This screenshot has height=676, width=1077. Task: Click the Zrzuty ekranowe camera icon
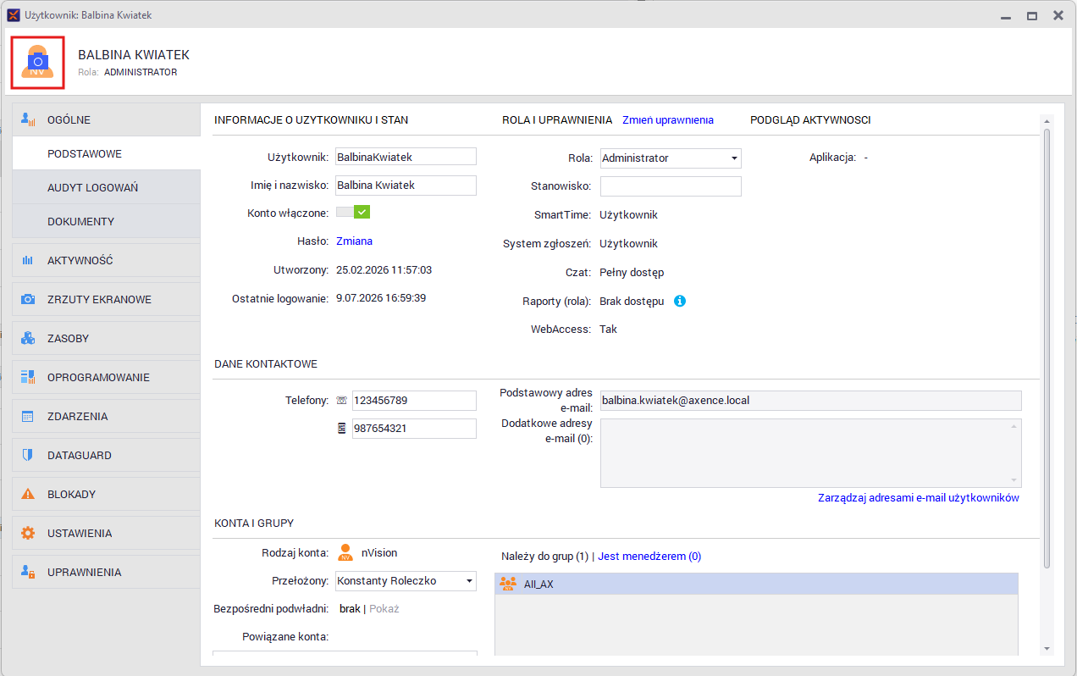tap(28, 299)
